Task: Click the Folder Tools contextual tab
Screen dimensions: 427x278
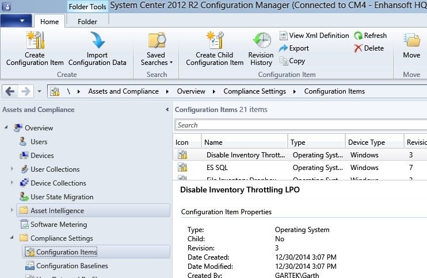Action: click(x=87, y=7)
